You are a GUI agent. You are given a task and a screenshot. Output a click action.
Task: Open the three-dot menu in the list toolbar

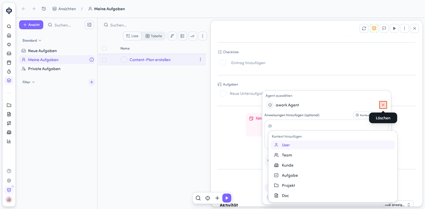(x=203, y=36)
